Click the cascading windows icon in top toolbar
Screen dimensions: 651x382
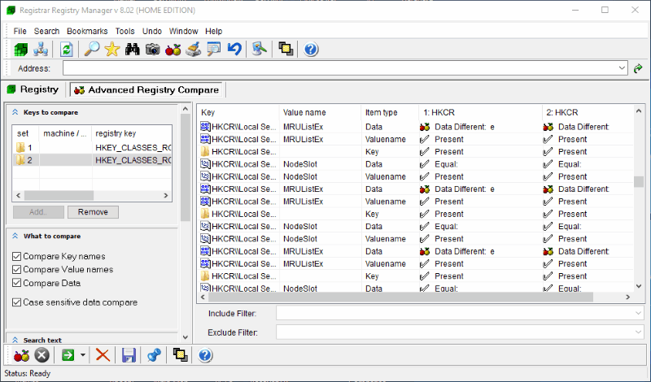pos(286,50)
